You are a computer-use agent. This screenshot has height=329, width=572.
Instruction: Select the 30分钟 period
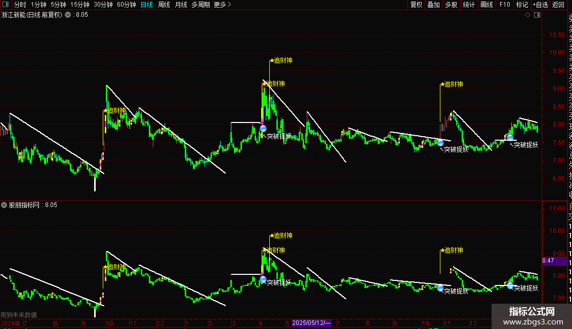coord(103,5)
